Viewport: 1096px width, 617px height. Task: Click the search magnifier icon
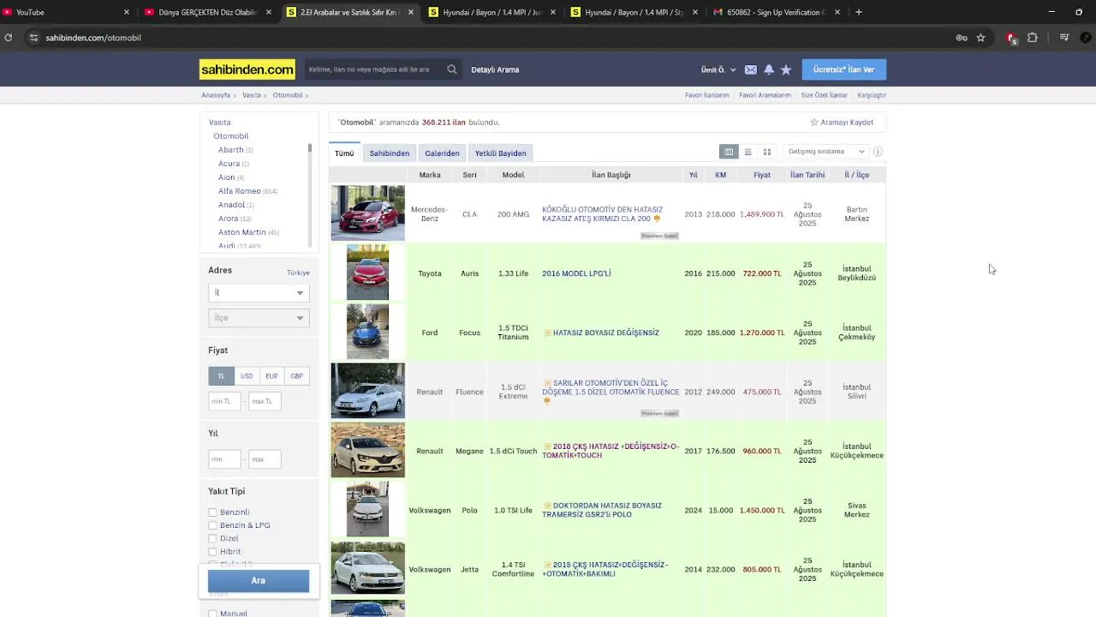click(x=451, y=69)
